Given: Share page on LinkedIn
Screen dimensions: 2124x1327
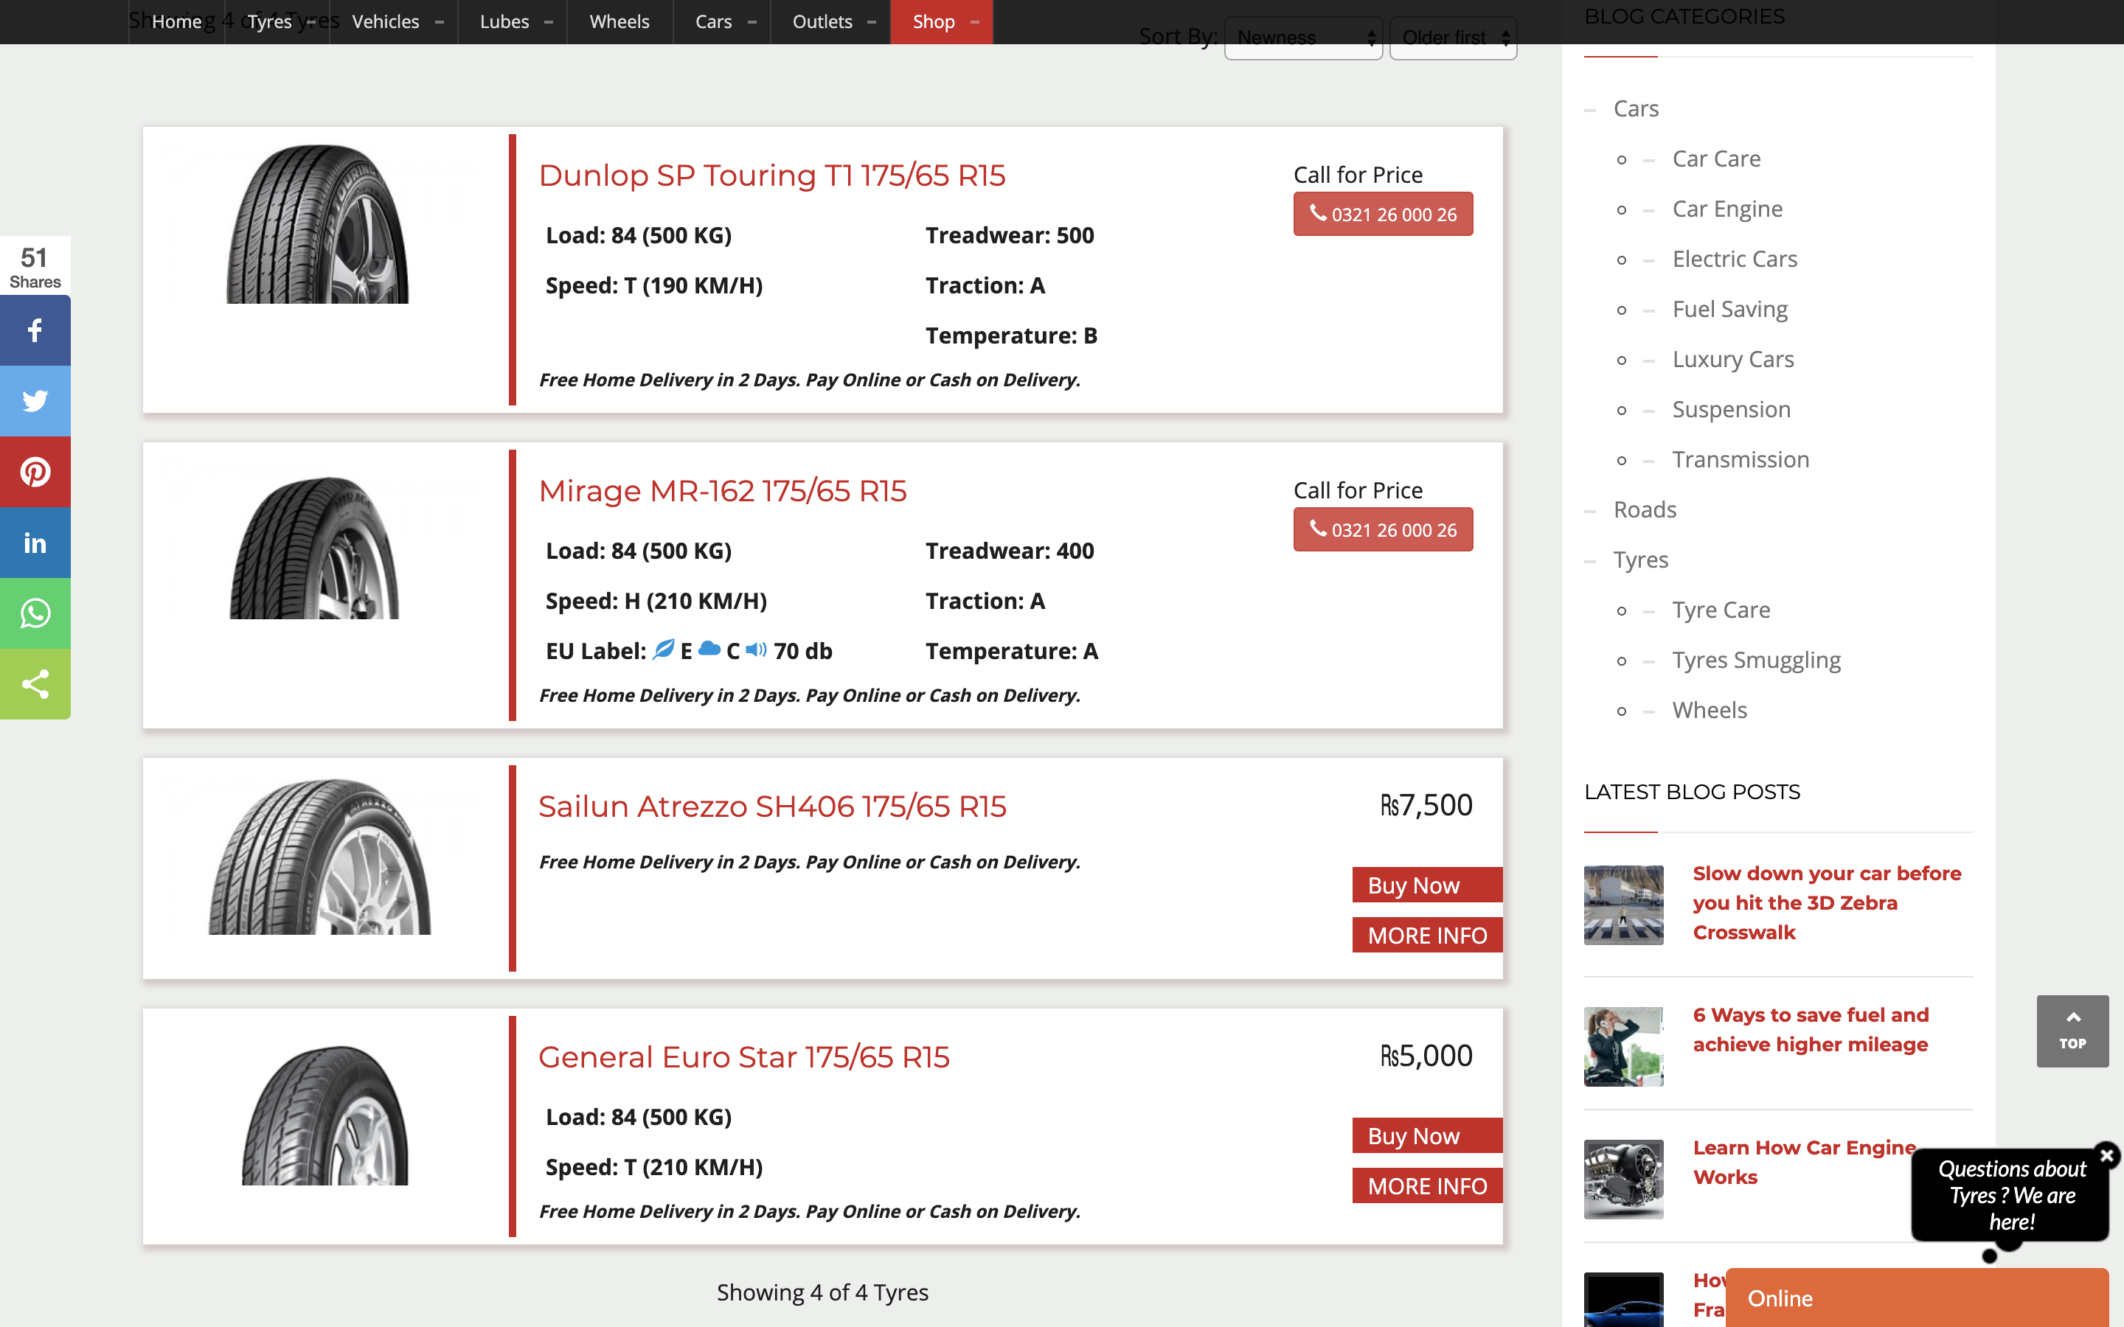Looking at the screenshot, I should tap(35, 543).
